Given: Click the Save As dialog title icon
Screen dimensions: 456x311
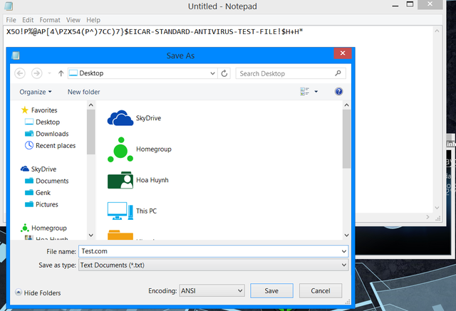Looking at the screenshot, I should (16, 56).
